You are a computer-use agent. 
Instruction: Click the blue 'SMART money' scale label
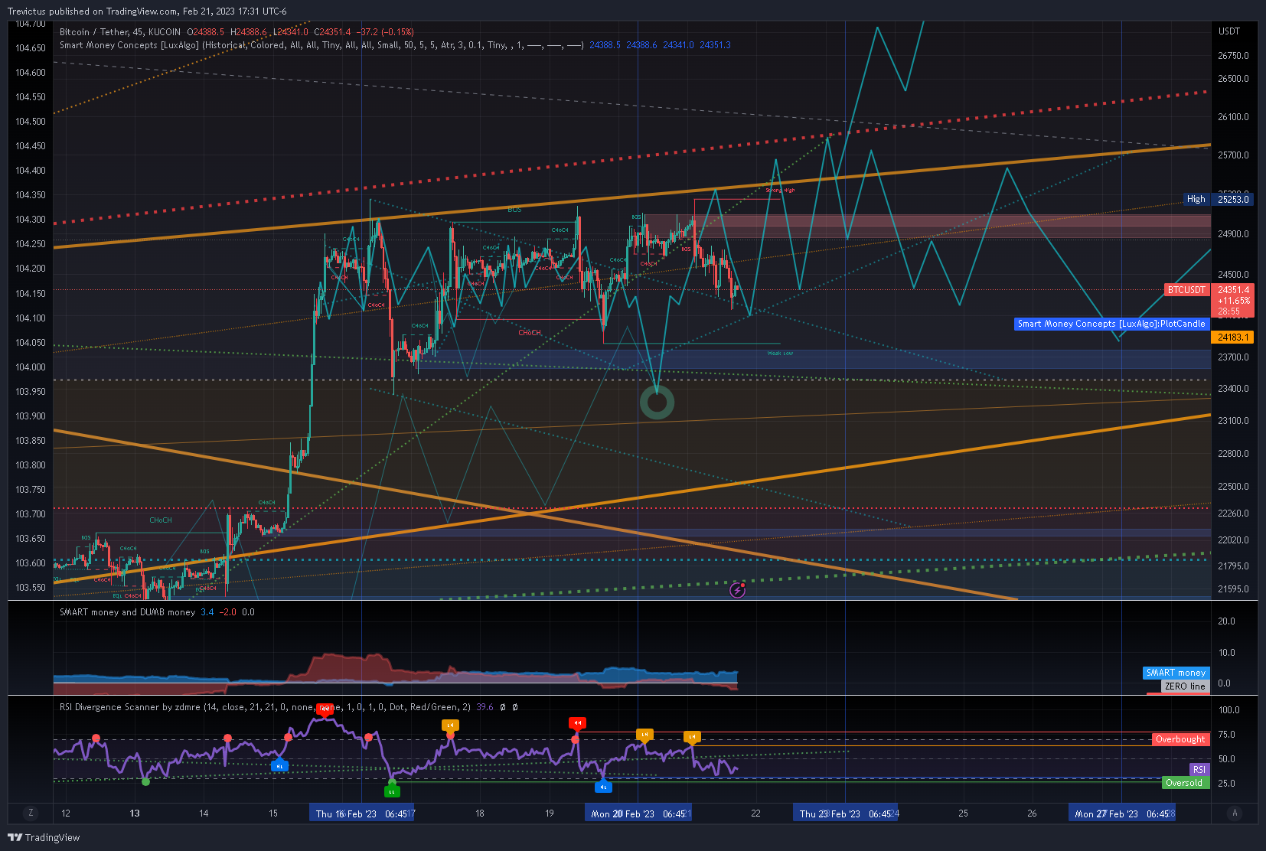pyautogui.click(x=1176, y=673)
